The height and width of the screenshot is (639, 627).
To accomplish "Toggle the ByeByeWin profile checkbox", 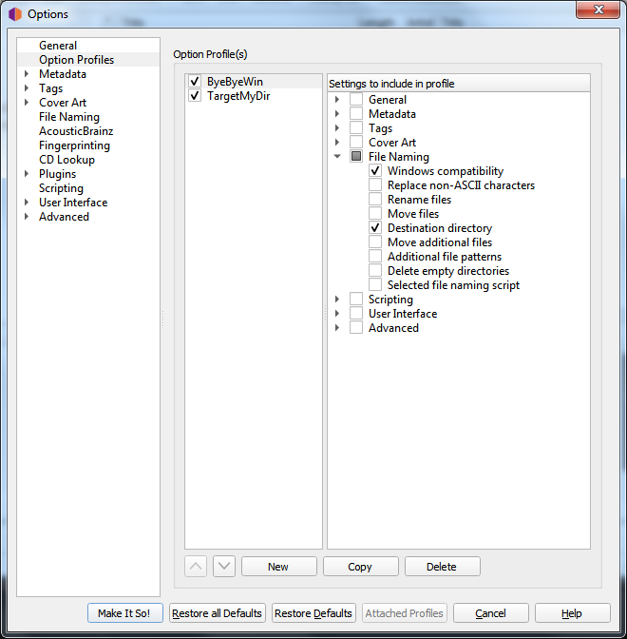I will point(195,82).
